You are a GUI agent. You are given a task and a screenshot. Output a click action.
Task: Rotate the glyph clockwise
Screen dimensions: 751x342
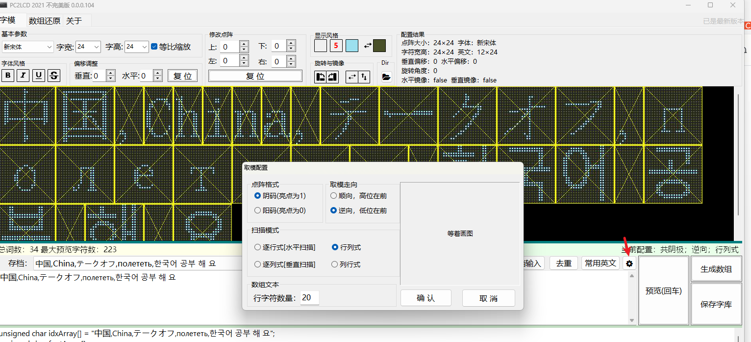click(x=332, y=77)
